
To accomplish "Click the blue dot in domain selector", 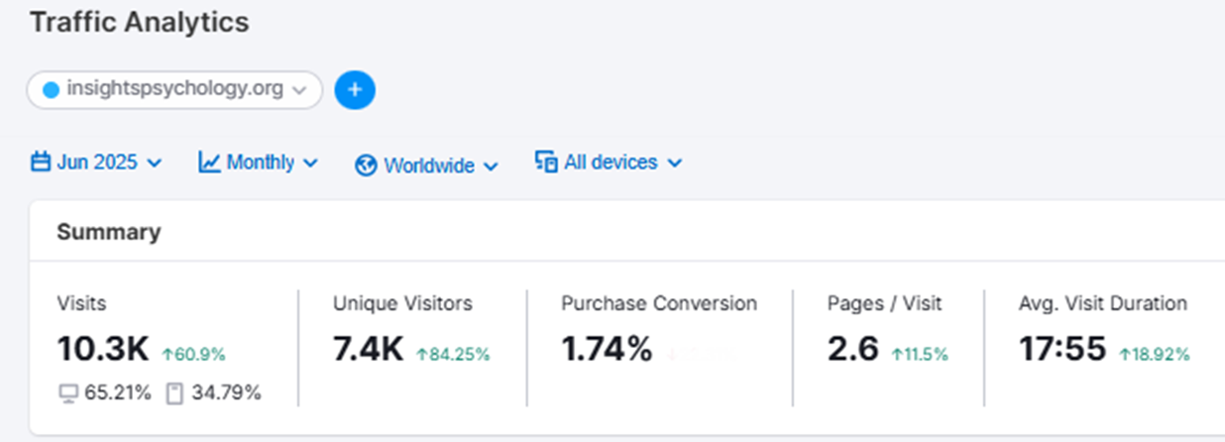I will 52,90.
